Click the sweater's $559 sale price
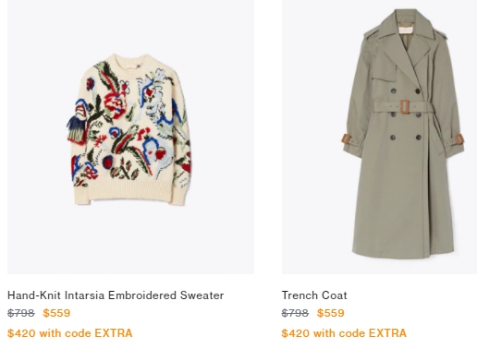 [56, 313]
